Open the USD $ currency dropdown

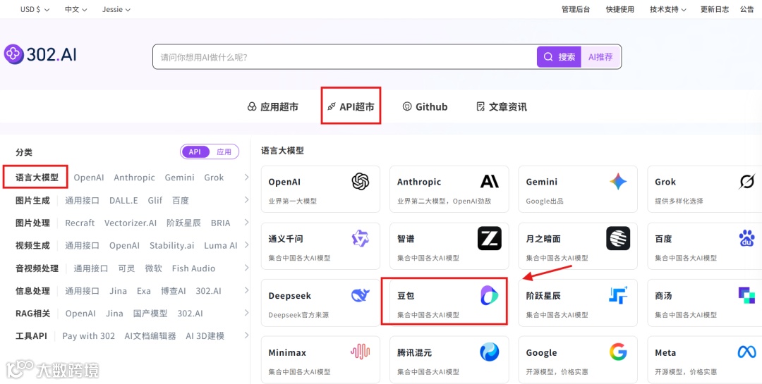(35, 9)
